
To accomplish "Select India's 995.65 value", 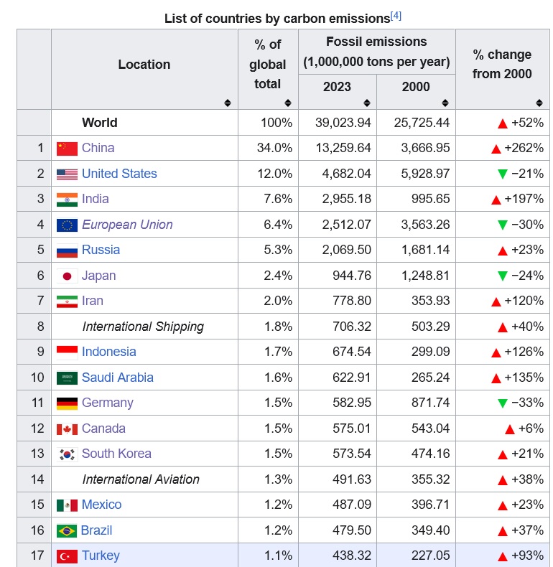I will point(431,199).
